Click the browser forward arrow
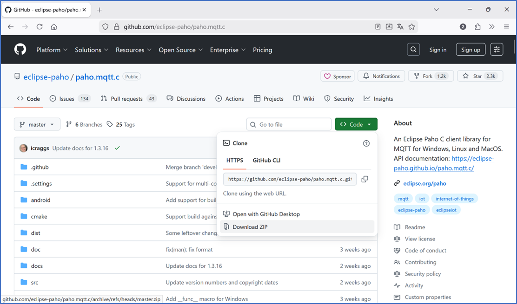This screenshot has height=304, width=517. click(x=25, y=26)
